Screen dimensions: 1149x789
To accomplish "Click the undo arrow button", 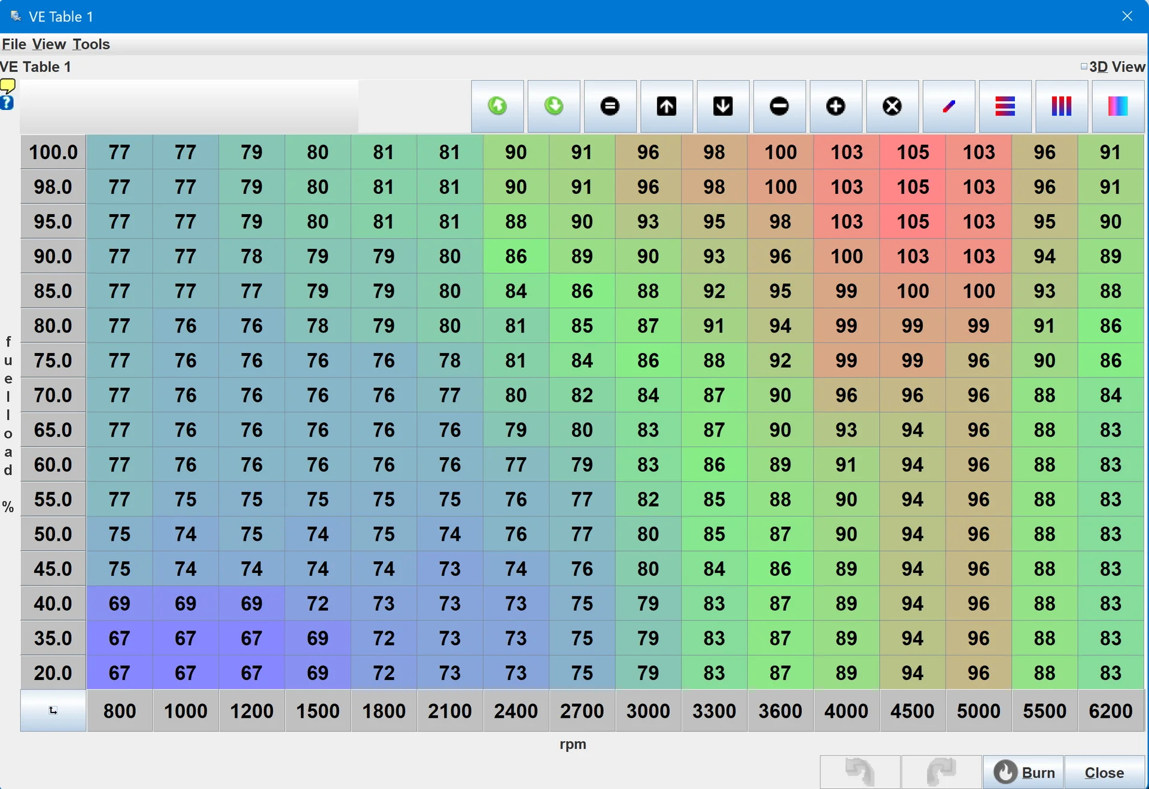I will [860, 772].
